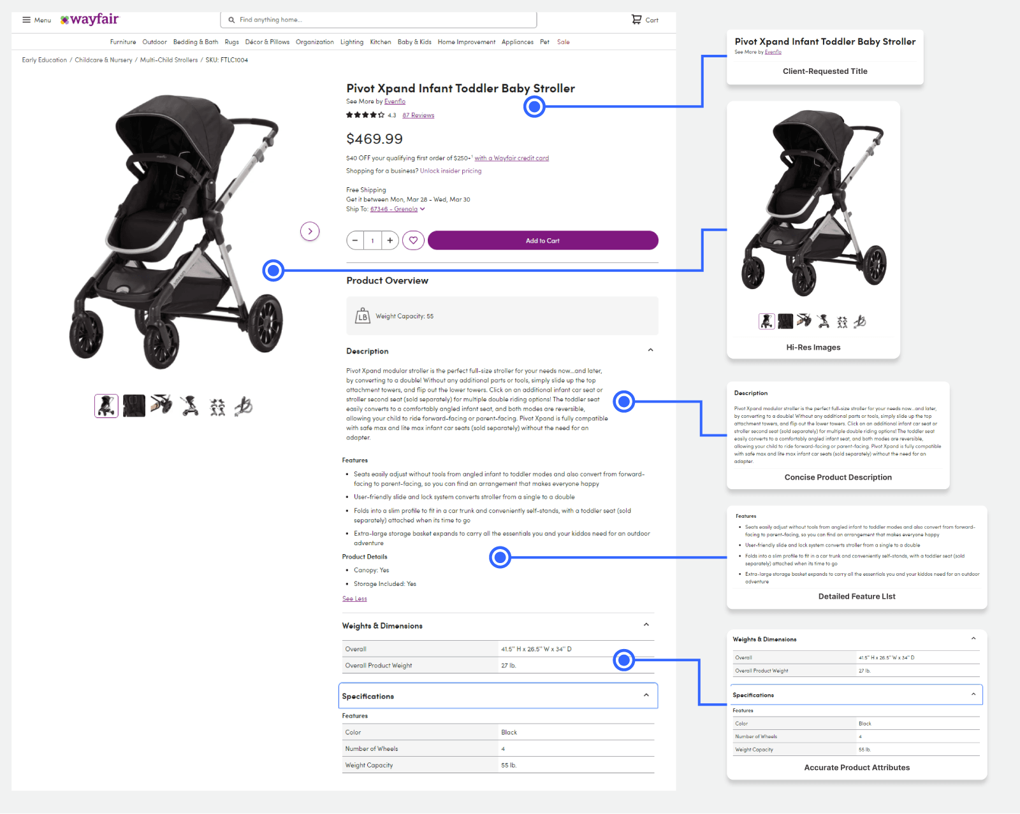Image resolution: width=1020 pixels, height=814 pixels.
Task: Select fifth thumbnail in Hi-Res Images card
Action: click(842, 322)
